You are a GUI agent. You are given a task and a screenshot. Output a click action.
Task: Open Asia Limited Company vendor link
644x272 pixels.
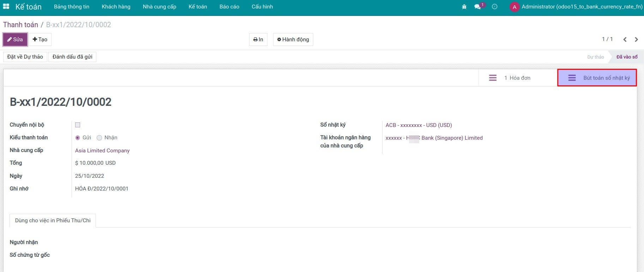pos(102,151)
